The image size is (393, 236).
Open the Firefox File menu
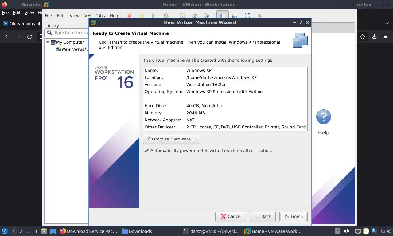pos(5,13)
